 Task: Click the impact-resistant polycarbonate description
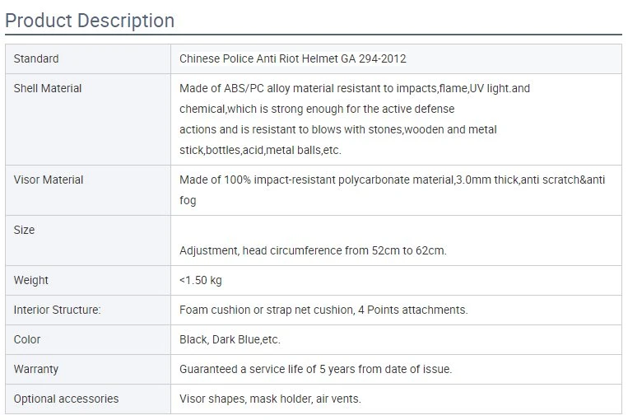click(x=392, y=190)
